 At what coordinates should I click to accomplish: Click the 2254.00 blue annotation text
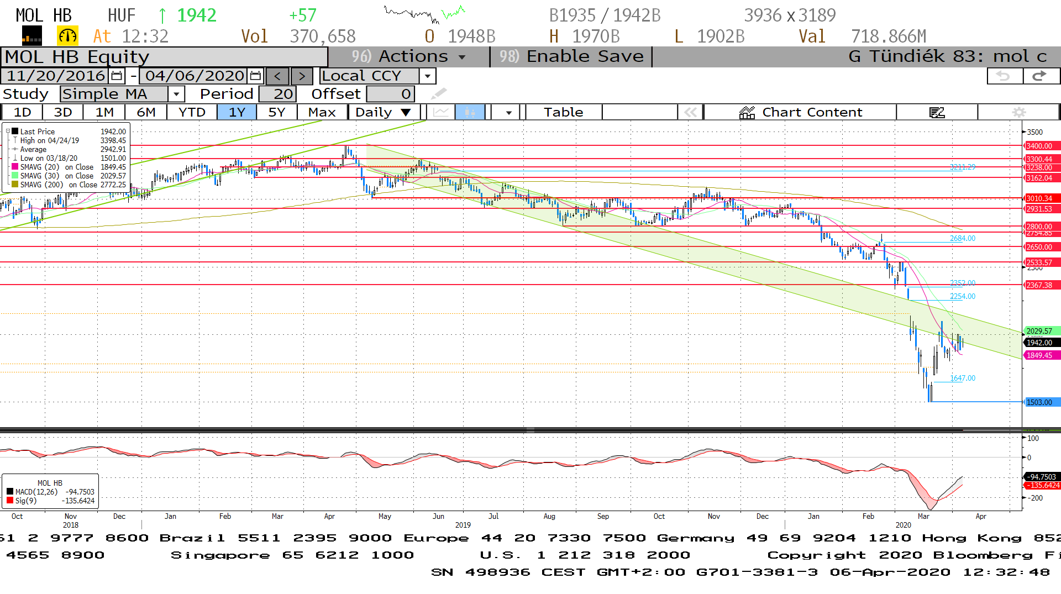[x=963, y=296]
